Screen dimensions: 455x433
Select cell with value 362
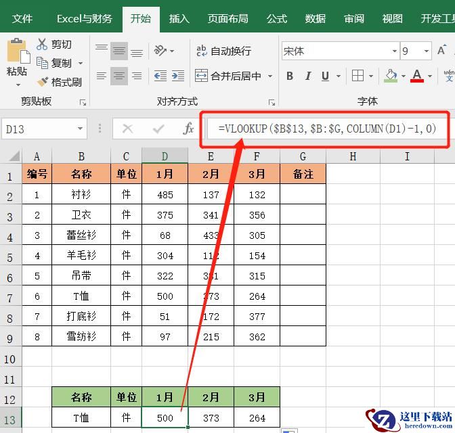257,336
